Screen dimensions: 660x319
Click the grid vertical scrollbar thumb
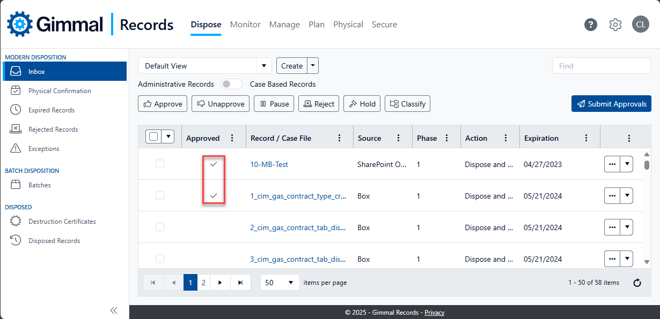tap(647, 164)
